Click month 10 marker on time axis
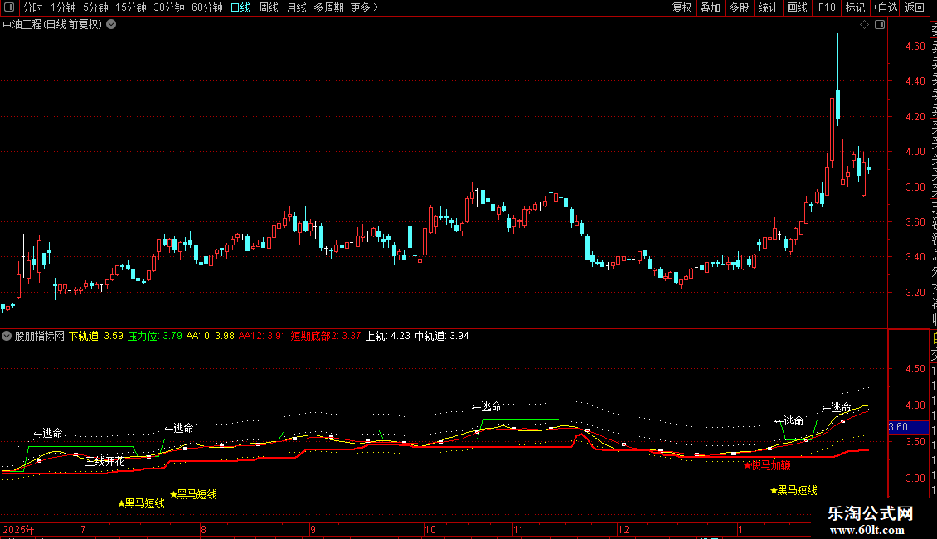Screen dimensions: 937x539 tap(430, 529)
